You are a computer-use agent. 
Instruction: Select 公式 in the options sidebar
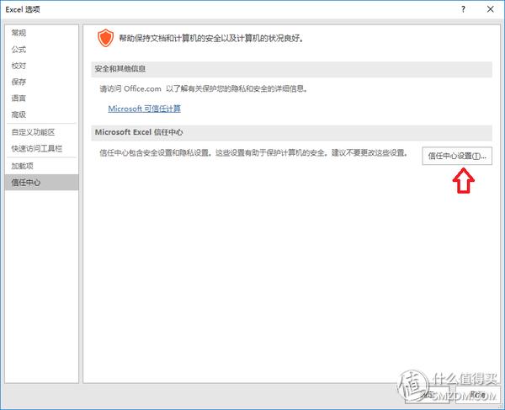41,50
